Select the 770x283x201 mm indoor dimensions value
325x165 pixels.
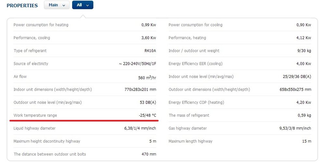140,89
